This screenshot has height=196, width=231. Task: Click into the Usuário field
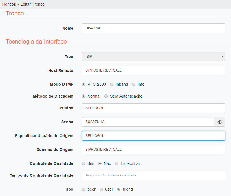pyautogui.click(x=153, y=108)
